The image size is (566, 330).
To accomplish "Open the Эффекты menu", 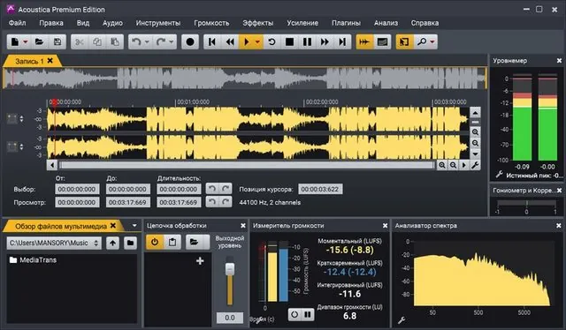I will tap(257, 23).
